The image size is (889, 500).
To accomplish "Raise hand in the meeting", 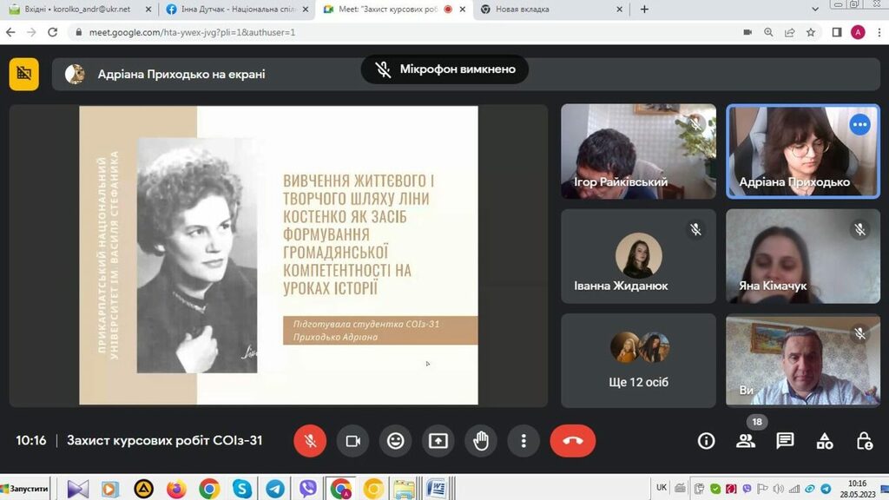I will [x=481, y=441].
